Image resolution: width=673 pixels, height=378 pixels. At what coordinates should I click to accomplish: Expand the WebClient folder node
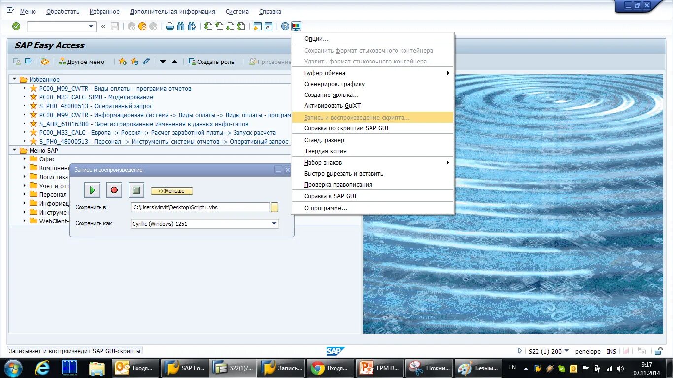[24, 221]
